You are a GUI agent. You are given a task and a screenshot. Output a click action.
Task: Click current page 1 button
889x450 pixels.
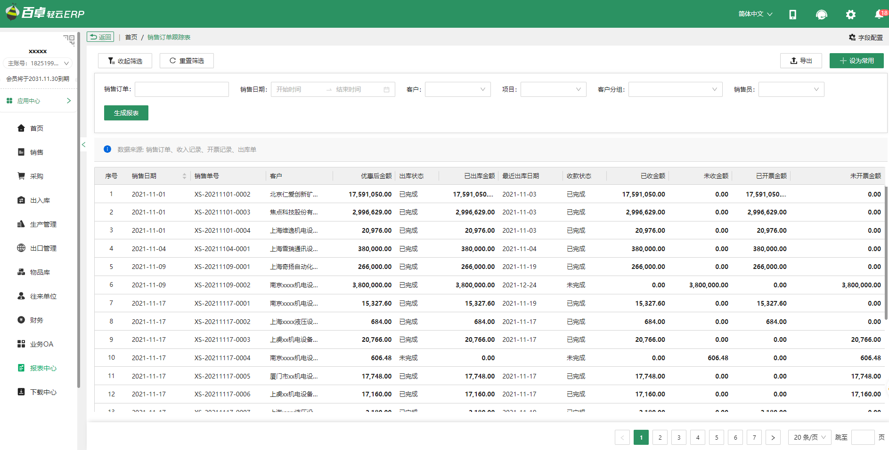coord(641,437)
